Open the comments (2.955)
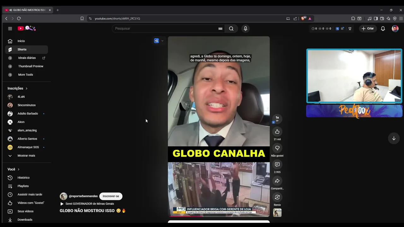 point(277,164)
